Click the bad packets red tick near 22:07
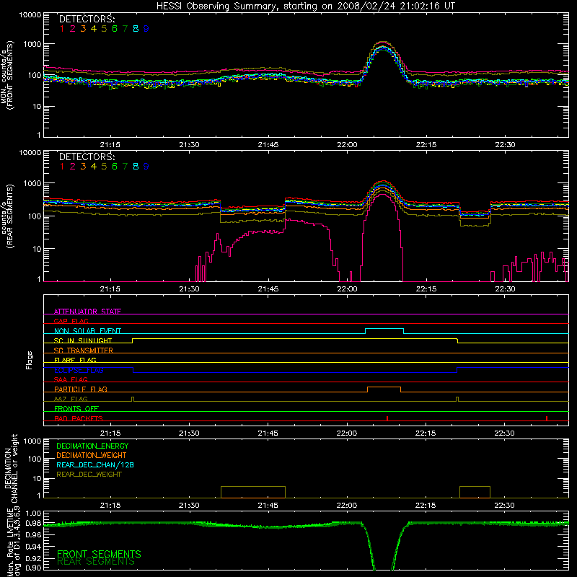This screenshot has height=577, width=577. tap(387, 418)
